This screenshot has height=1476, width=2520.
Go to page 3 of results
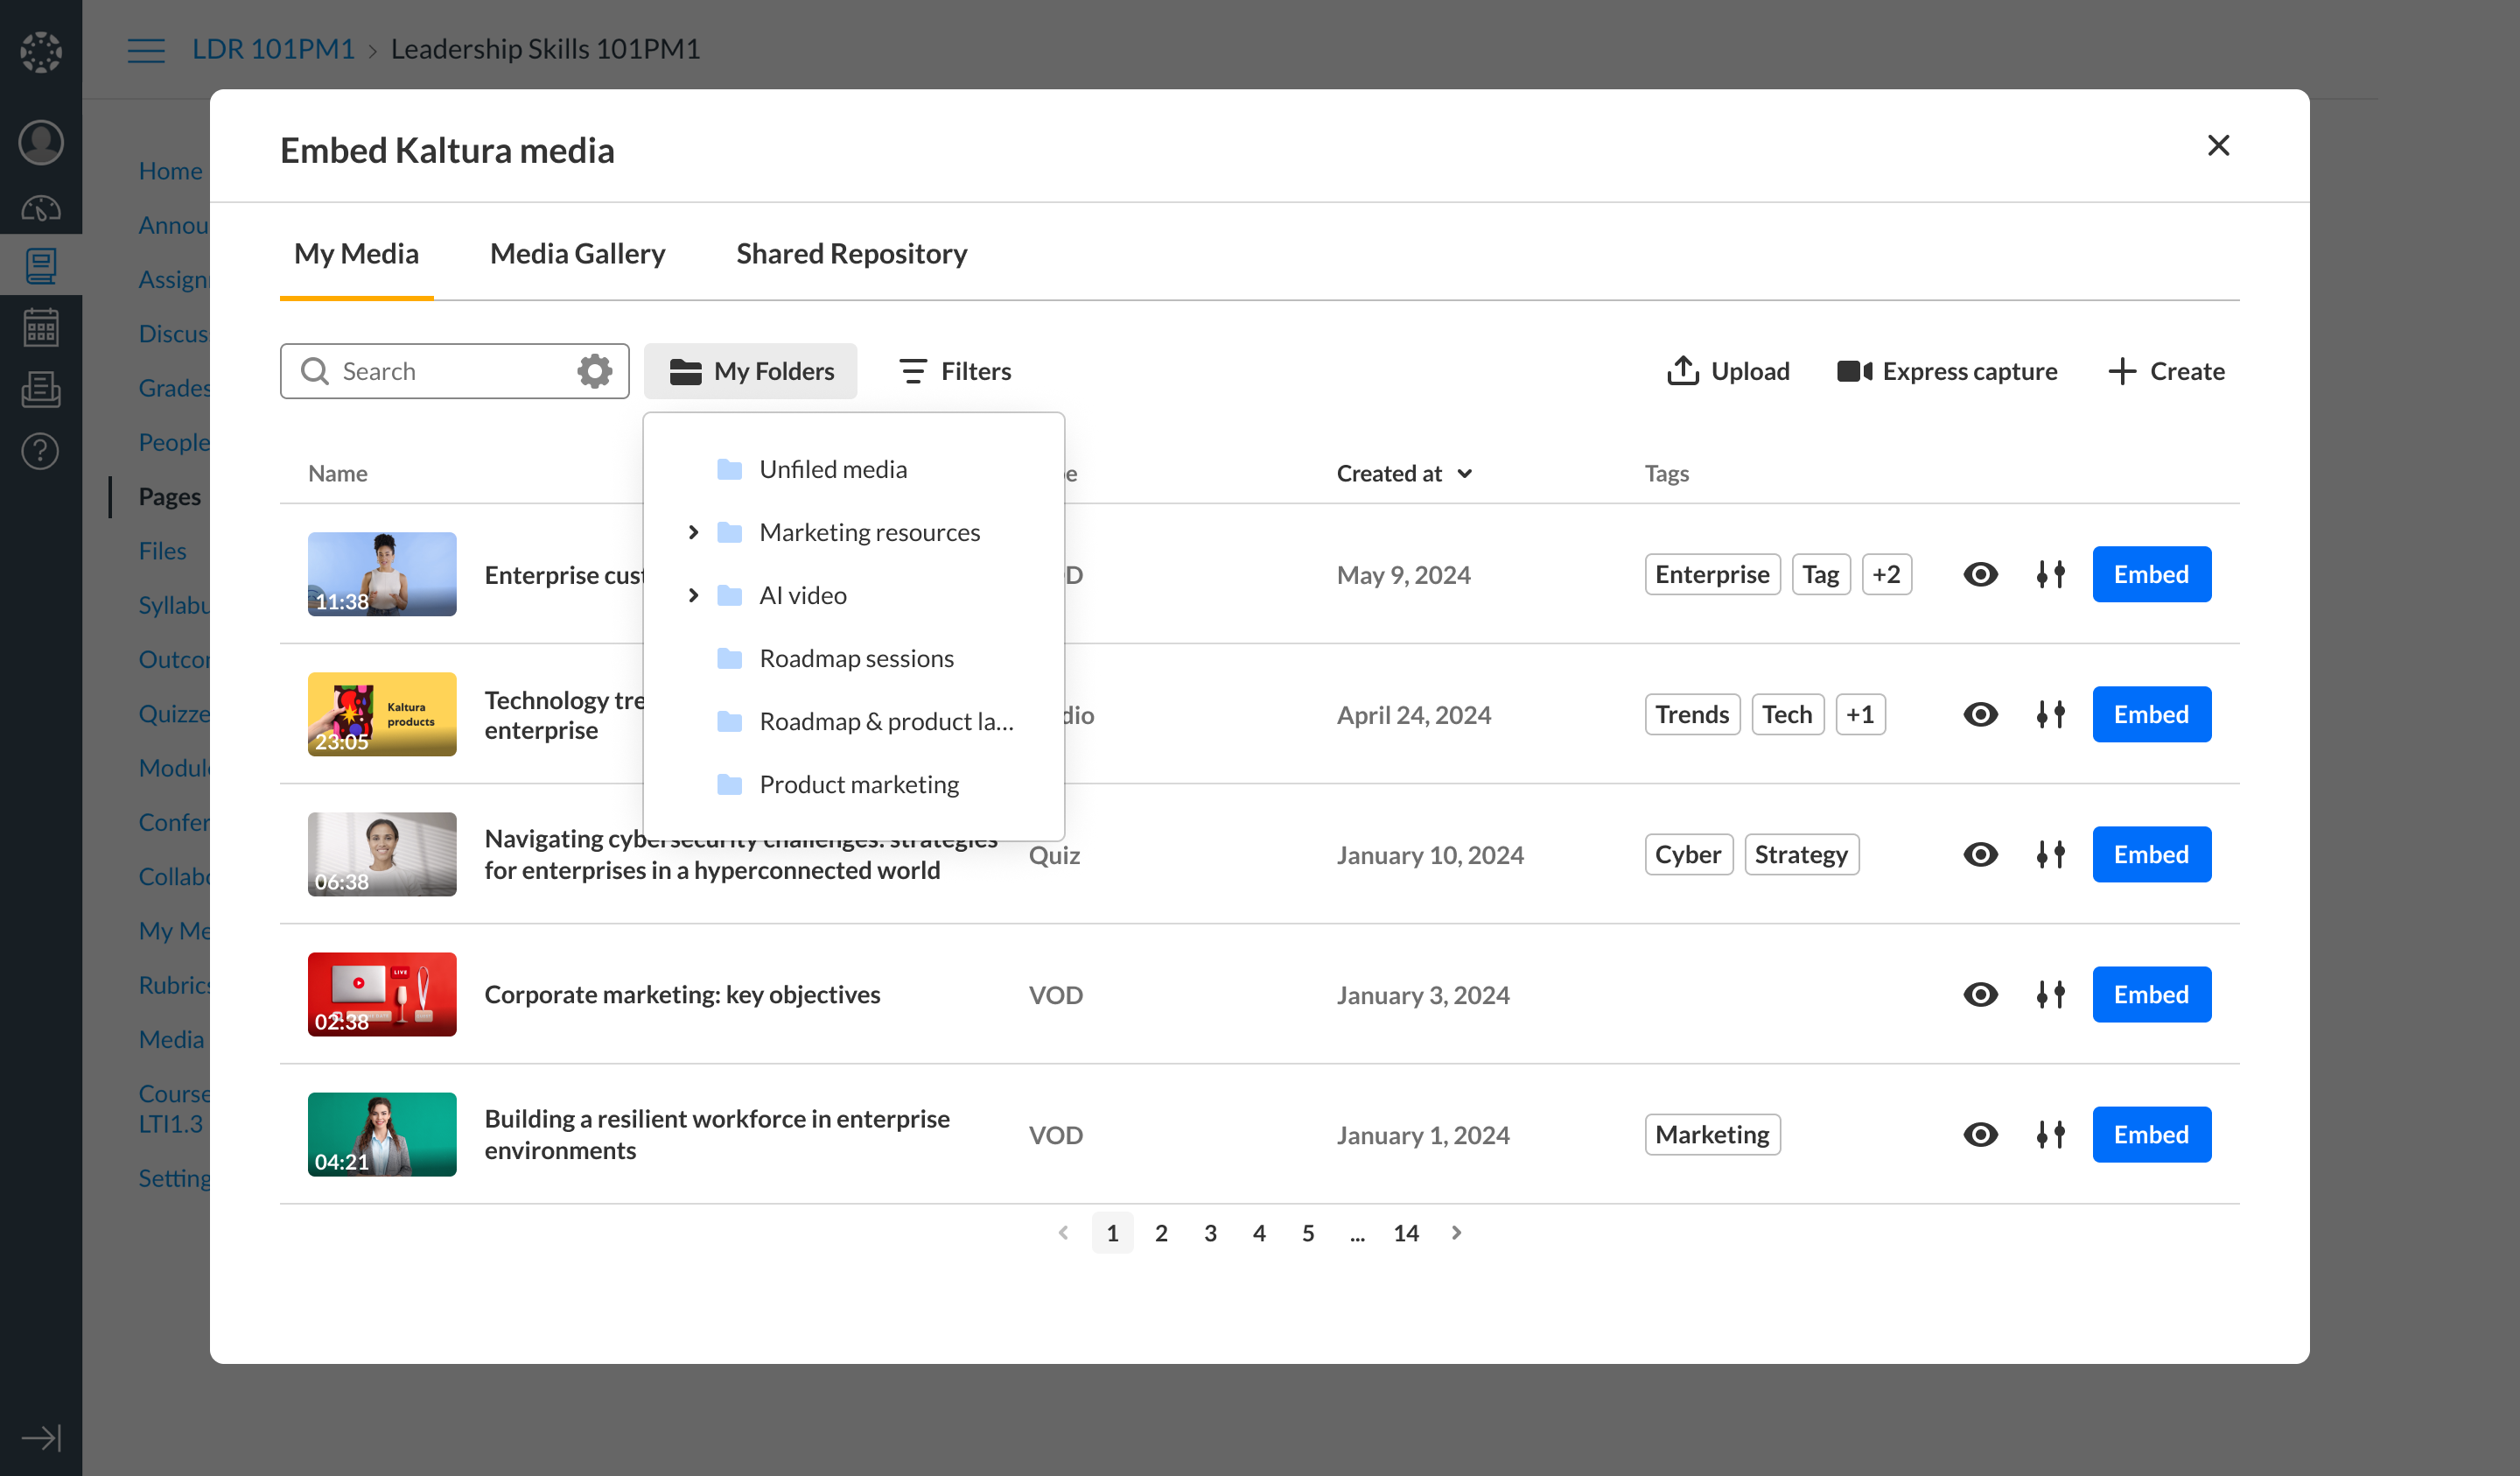coord(1210,1233)
